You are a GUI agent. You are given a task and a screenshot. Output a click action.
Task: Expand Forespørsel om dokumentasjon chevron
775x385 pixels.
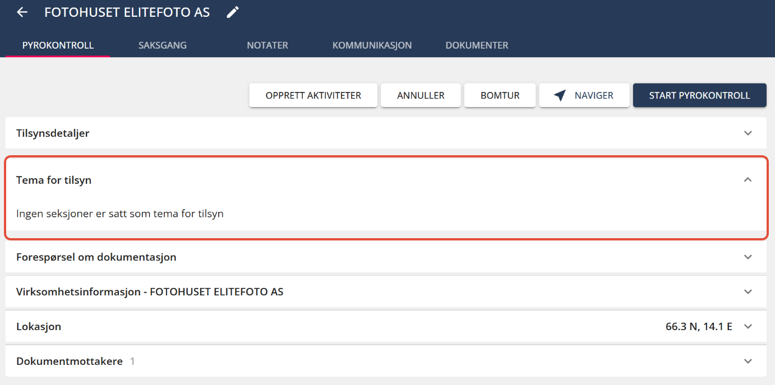pos(748,257)
